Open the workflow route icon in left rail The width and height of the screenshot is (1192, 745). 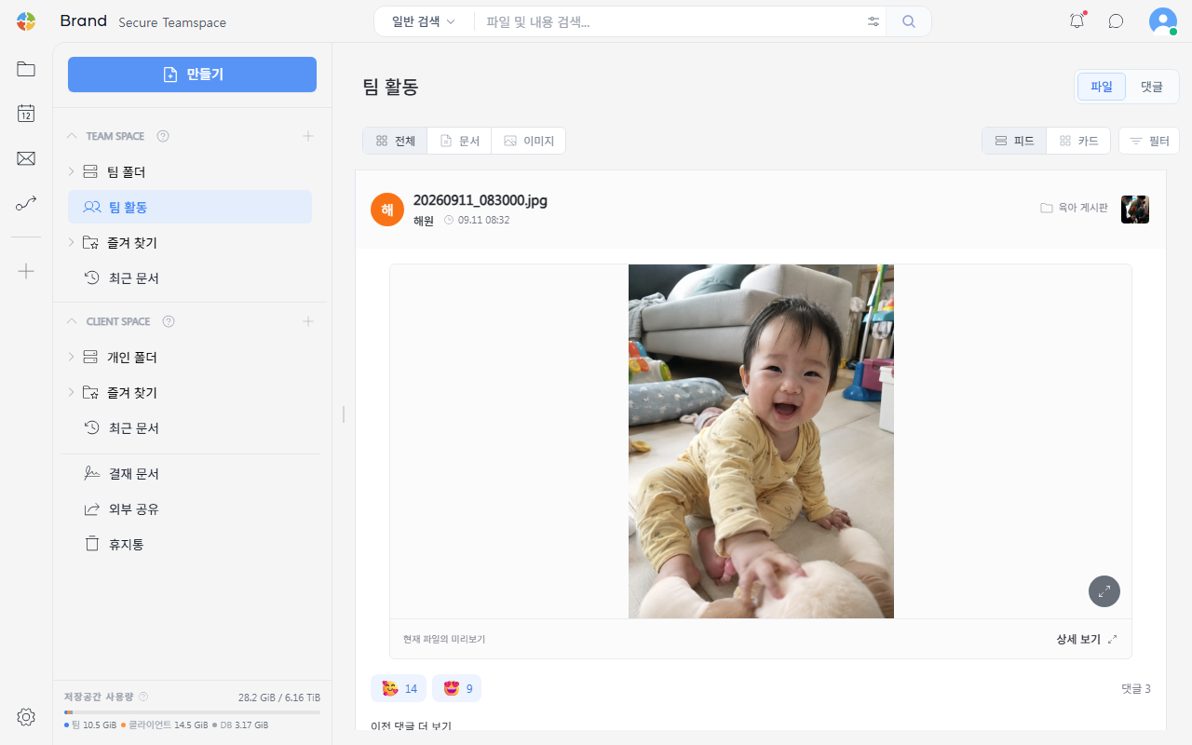[x=26, y=203]
